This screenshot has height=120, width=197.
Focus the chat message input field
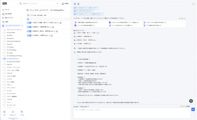pos(132,113)
